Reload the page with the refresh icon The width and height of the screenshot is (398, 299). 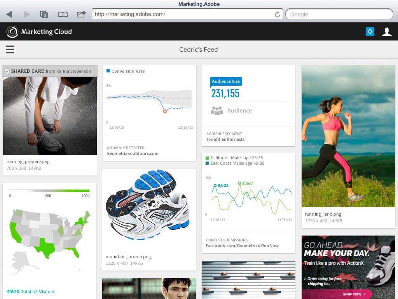[x=277, y=14]
